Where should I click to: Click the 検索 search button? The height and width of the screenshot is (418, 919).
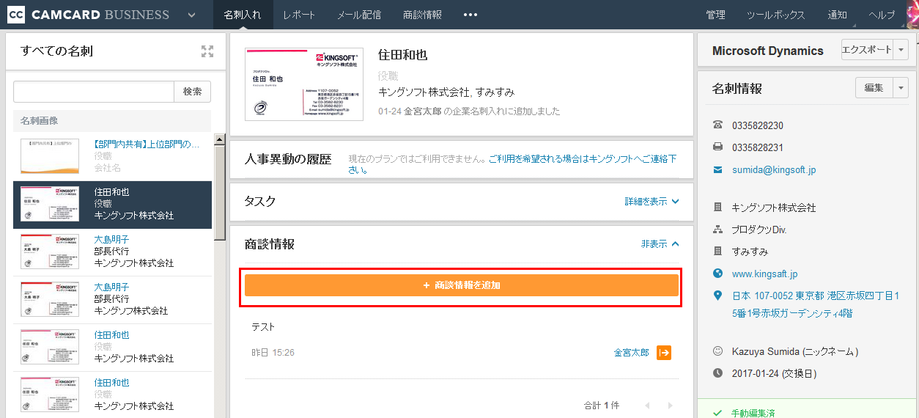click(193, 92)
